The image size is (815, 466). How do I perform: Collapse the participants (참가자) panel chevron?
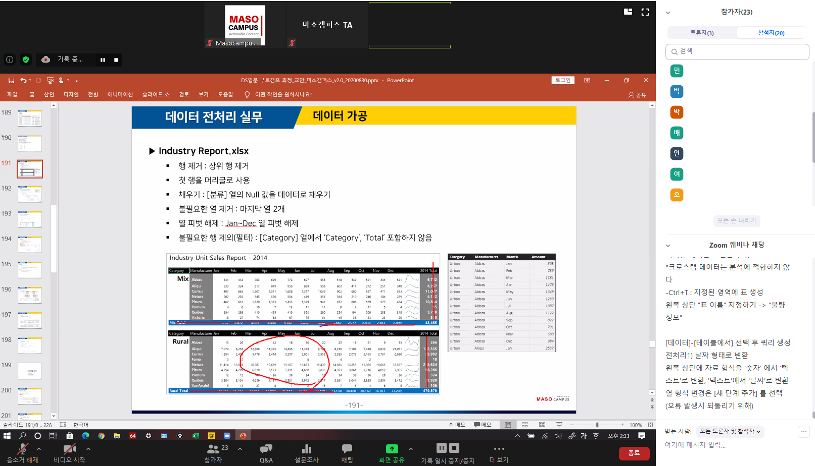[667, 13]
